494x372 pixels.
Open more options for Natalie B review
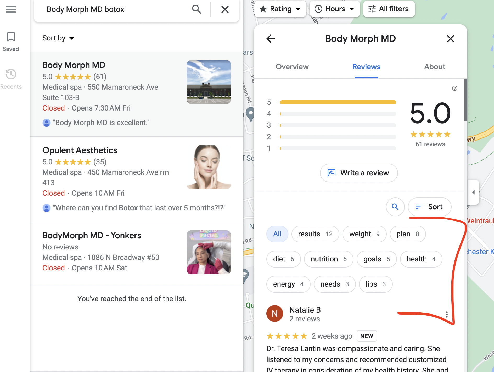tap(447, 315)
